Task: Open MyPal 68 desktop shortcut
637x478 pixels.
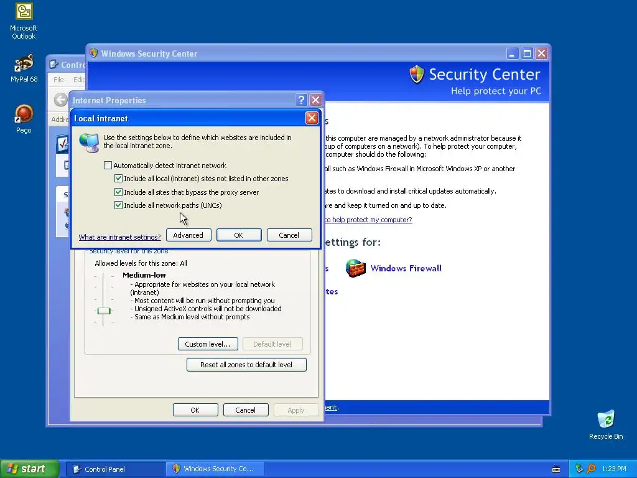Action: (x=24, y=68)
